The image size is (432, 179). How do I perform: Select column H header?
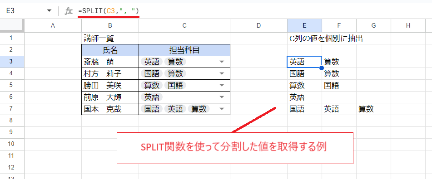tap(408, 25)
